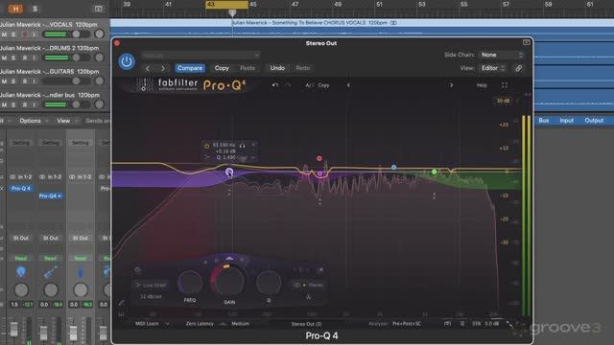614x345 pixels.
Task: Adjust the GAIN knob
Action: coord(229,281)
